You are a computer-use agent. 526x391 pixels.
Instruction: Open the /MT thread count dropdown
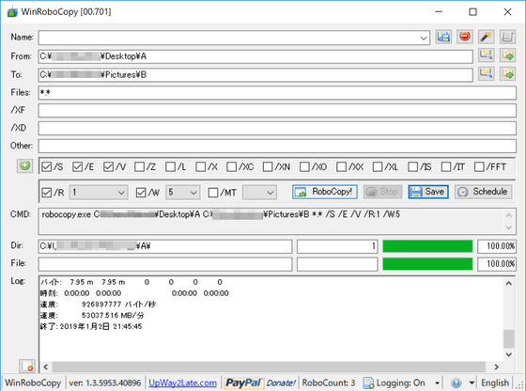(271, 193)
